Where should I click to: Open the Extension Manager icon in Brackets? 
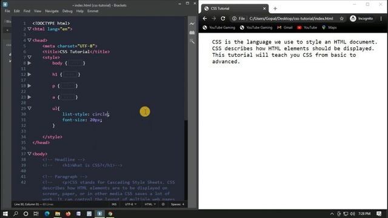(x=192, y=32)
